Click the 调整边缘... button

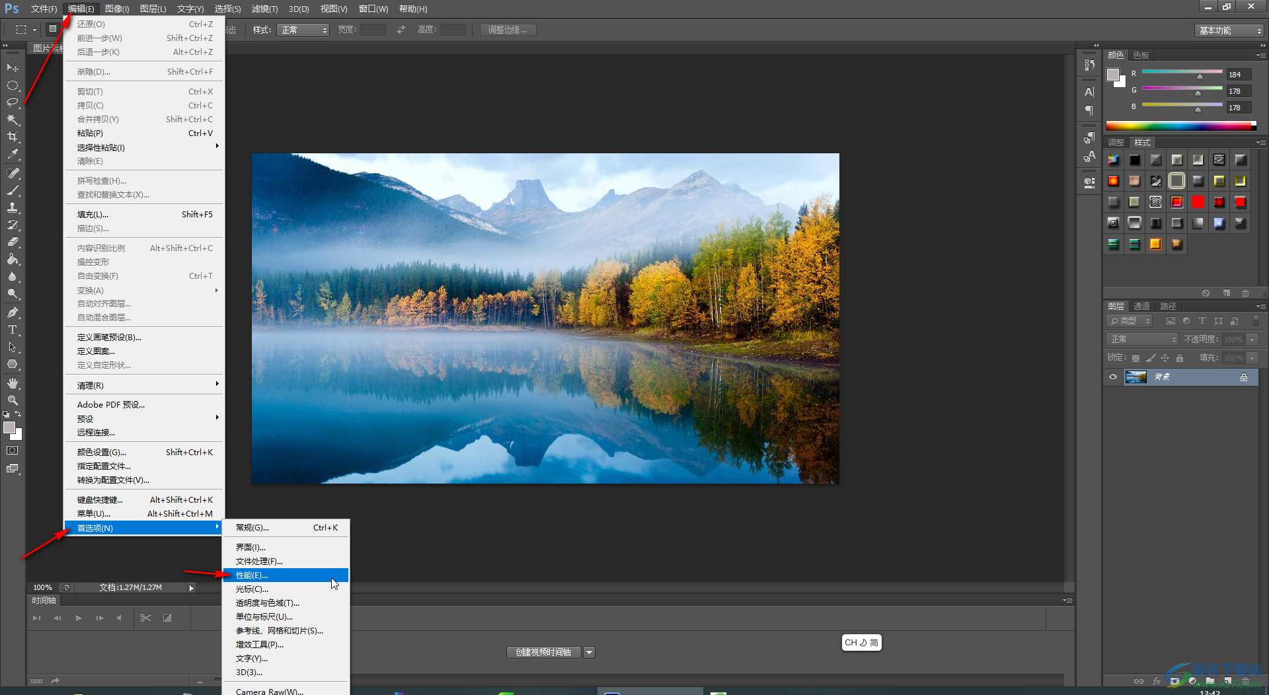click(x=508, y=30)
